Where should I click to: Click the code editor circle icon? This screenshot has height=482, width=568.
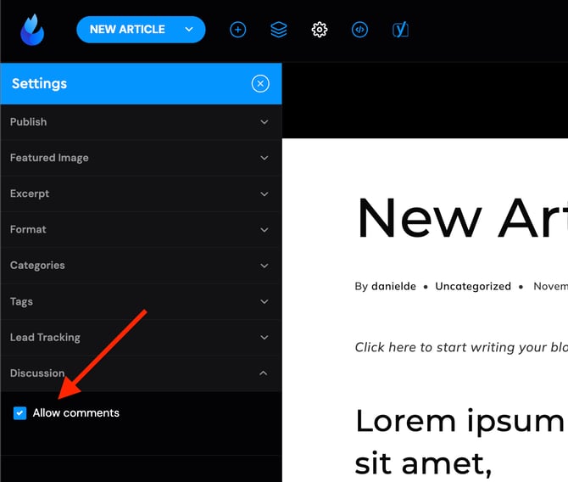point(359,30)
